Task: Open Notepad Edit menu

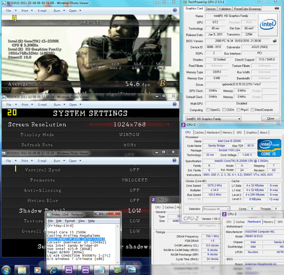Action: tap(59, 221)
